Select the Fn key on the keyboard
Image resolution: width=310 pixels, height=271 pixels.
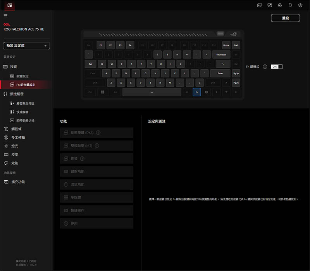point(197,92)
